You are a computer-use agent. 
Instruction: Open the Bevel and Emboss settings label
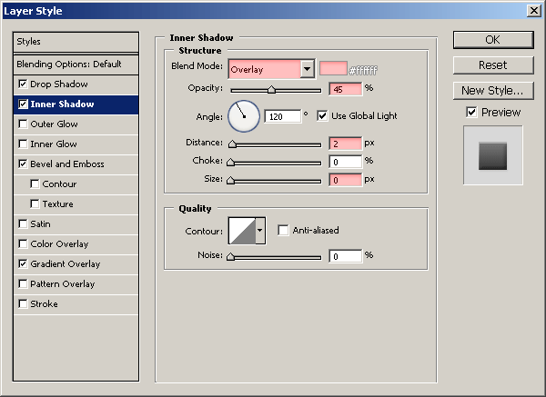(67, 164)
